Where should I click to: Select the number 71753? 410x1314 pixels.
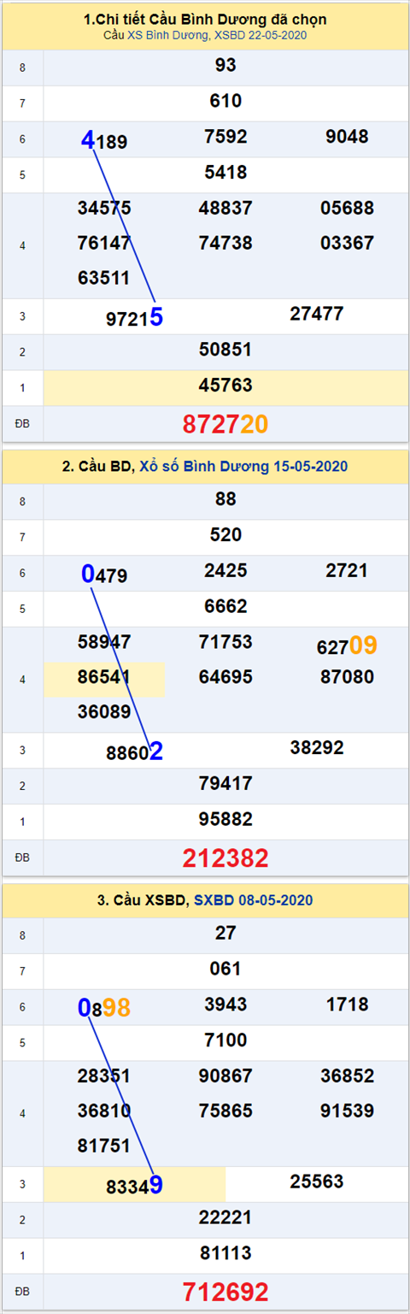[225, 642]
